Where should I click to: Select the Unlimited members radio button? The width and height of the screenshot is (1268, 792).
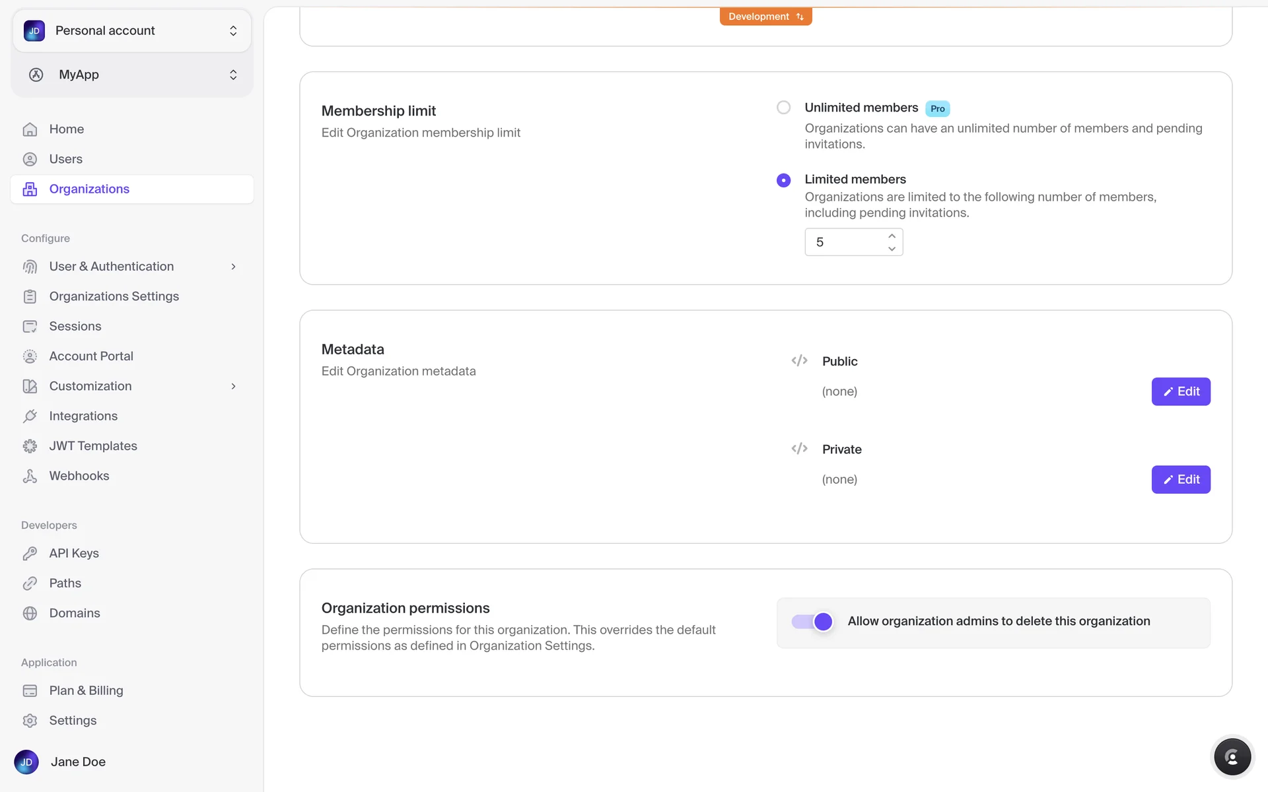783,108
